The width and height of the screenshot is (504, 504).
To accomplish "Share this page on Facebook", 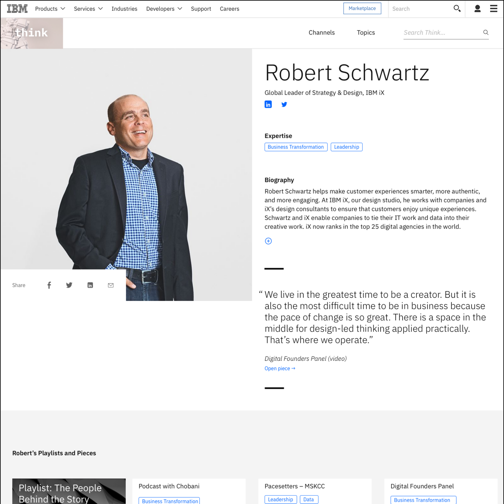I will (x=49, y=285).
